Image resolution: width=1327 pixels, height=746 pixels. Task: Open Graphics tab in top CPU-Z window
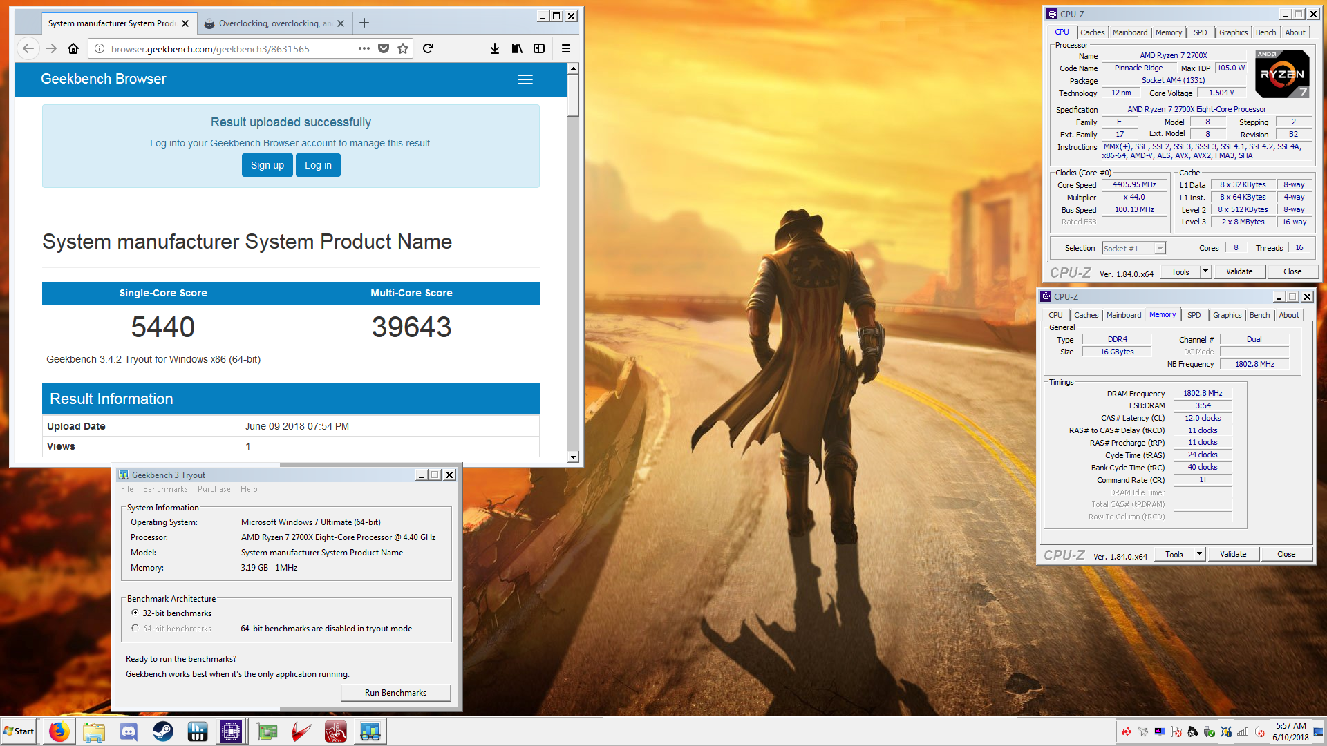point(1233,32)
